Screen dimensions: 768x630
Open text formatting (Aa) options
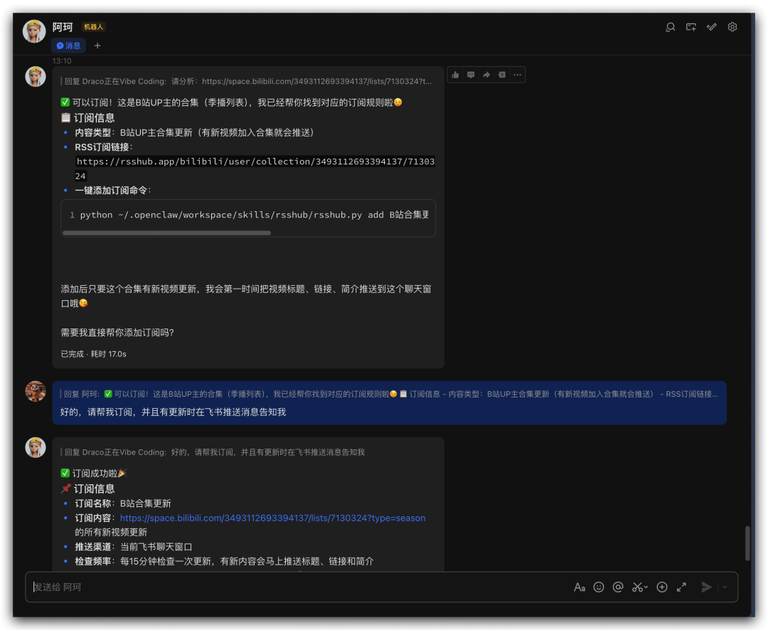(580, 587)
